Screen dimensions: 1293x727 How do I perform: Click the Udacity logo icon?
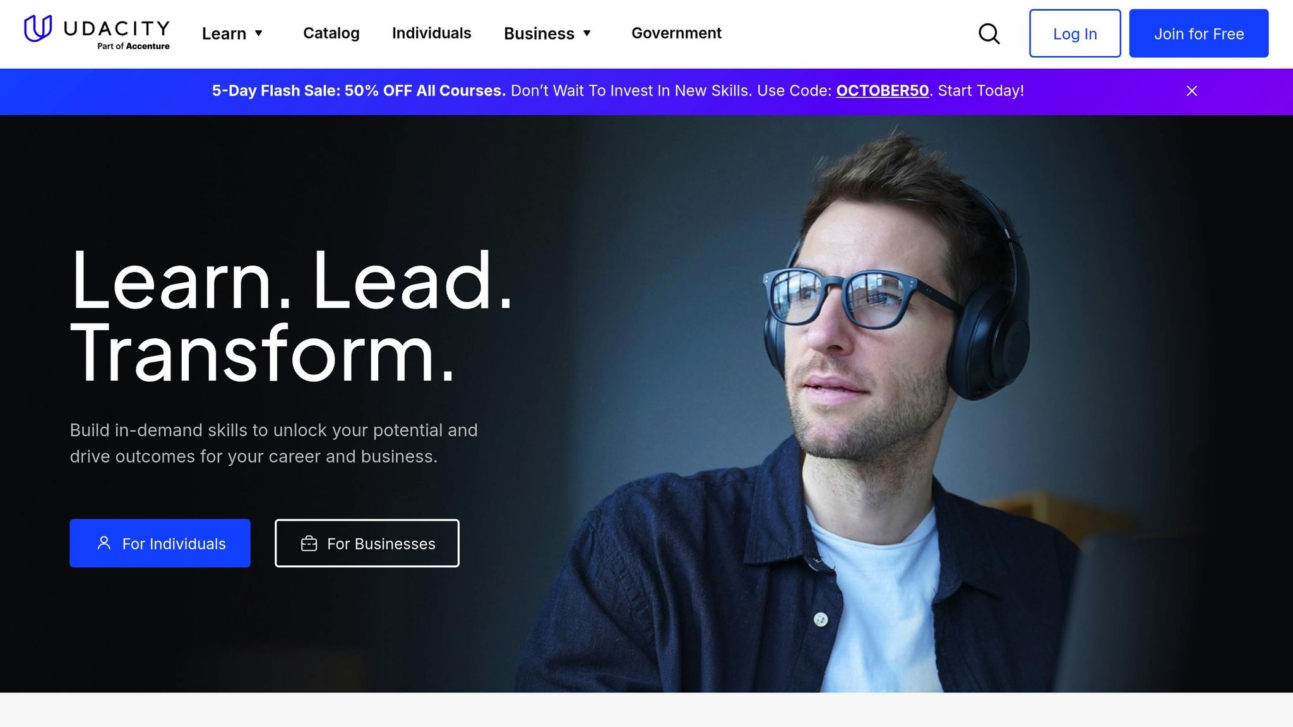coord(38,28)
